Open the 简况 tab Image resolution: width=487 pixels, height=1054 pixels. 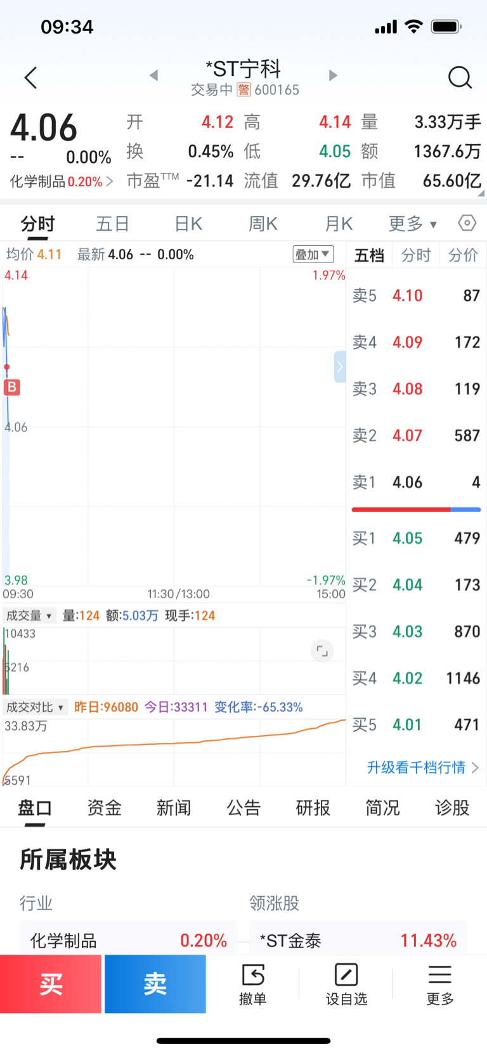pyautogui.click(x=382, y=807)
